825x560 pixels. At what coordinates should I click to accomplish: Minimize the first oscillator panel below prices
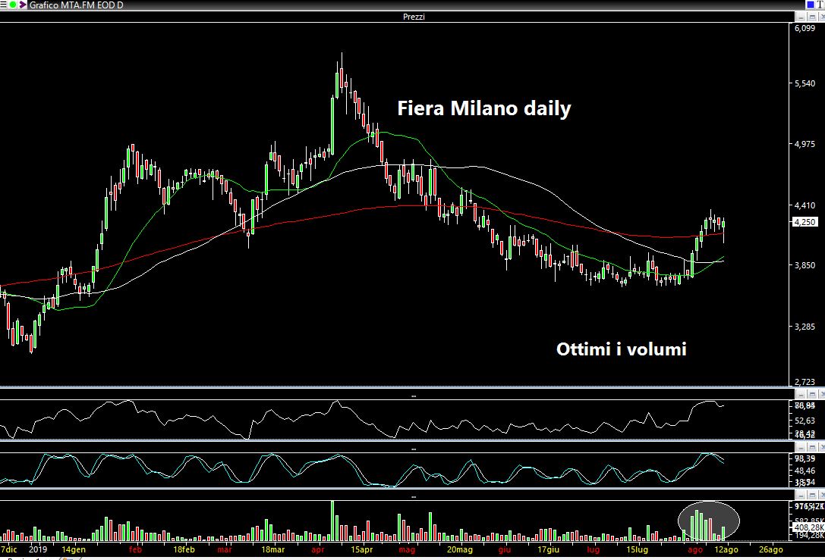(801, 394)
